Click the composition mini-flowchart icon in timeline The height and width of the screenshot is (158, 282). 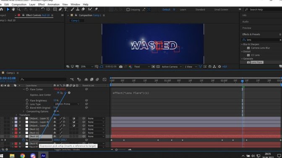click(72, 79)
